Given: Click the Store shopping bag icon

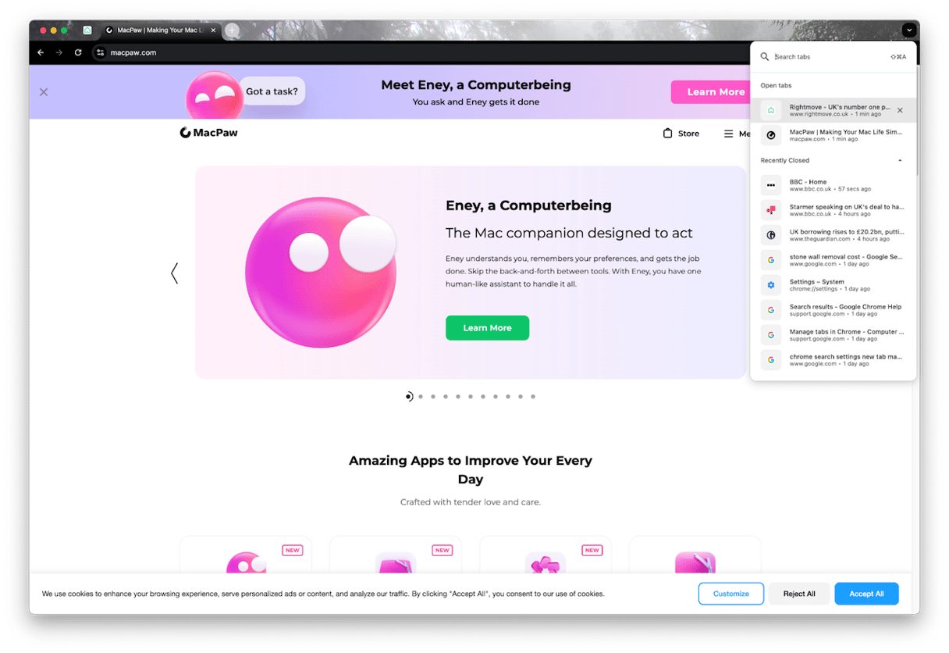Looking at the screenshot, I should click(667, 134).
